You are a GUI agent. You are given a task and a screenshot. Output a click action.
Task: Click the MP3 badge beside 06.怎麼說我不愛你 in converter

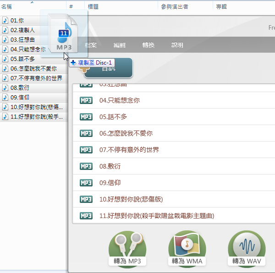(x=86, y=133)
